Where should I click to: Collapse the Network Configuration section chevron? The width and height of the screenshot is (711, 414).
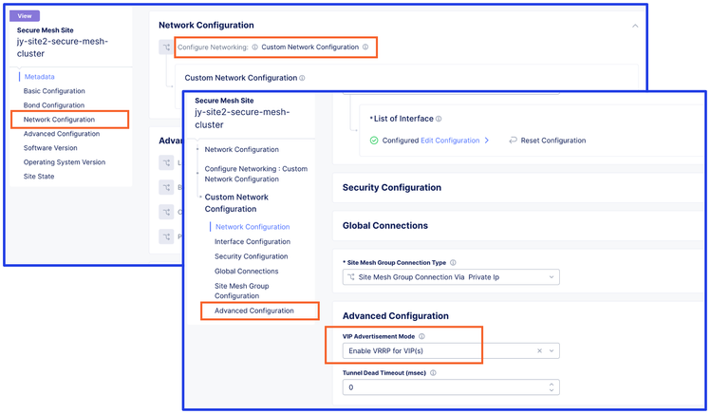635,26
